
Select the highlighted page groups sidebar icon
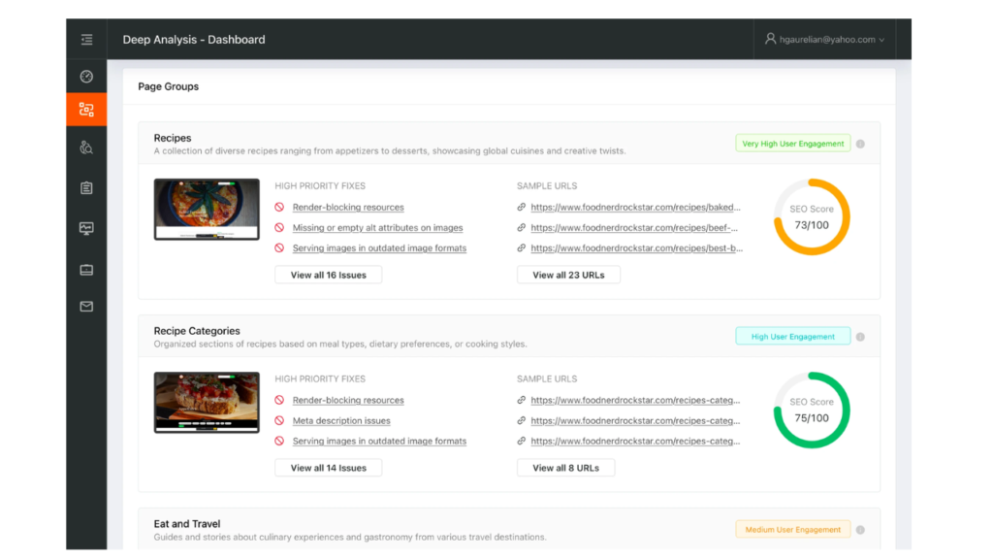click(86, 110)
